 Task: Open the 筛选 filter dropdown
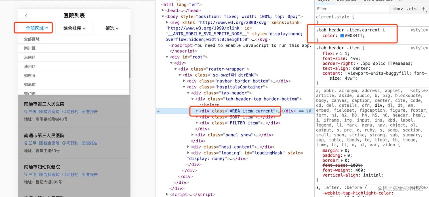pyautogui.click(x=112, y=28)
